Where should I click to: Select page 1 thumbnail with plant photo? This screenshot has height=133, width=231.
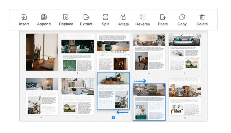42,52
